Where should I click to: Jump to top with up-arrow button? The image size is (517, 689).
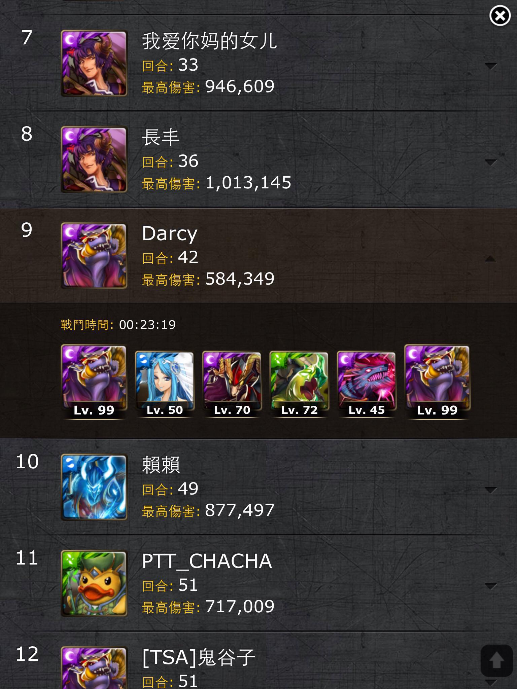496,661
